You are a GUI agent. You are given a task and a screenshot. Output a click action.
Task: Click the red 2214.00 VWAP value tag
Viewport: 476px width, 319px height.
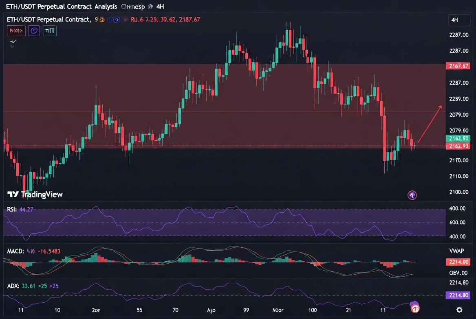458,262
